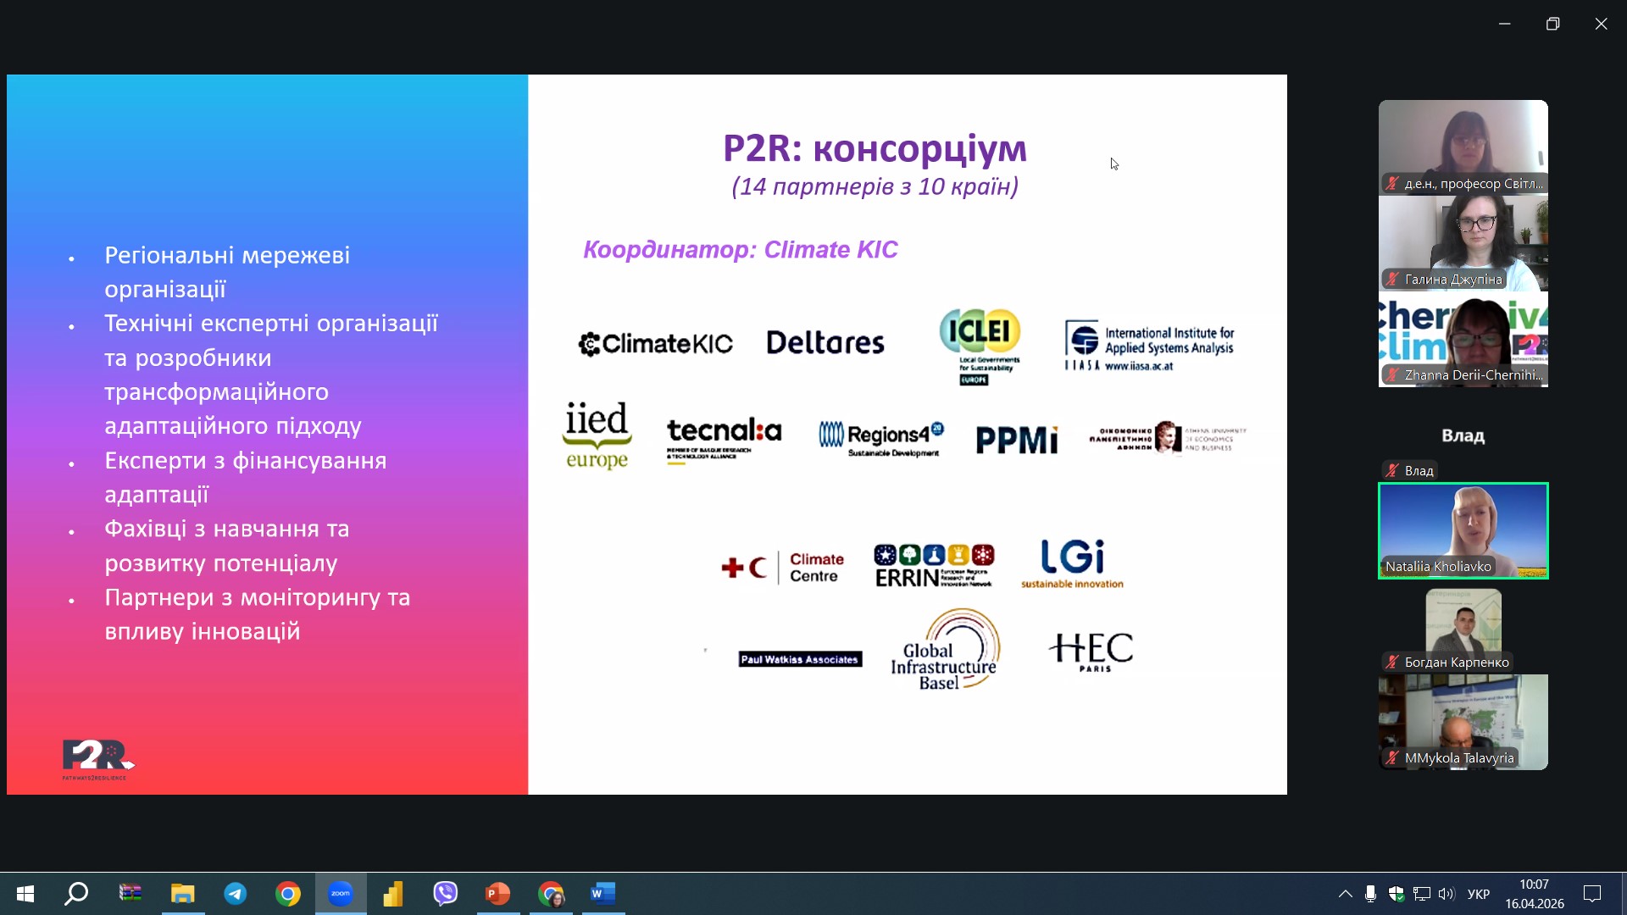Toggle the tray microphone icon

pyautogui.click(x=1370, y=894)
